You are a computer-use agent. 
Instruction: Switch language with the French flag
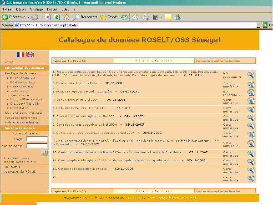(20, 55)
